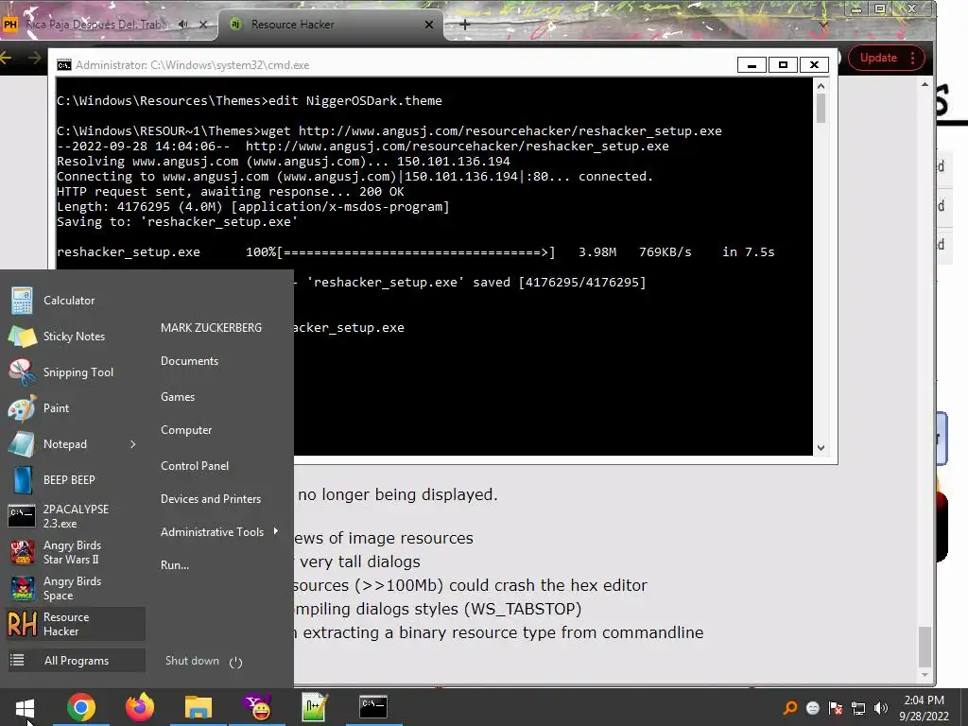Image resolution: width=968 pixels, height=726 pixels.
Task: Open Firefox from the taskbar
Action: coord(140,707)
